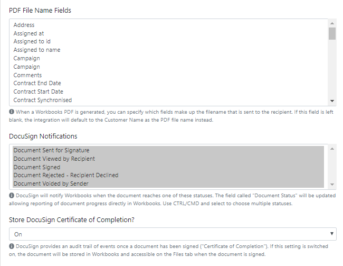343x266 pixels.
Task: Toggle Document Signed notification option
Action: pyautogui.click(x=168, y=167)
